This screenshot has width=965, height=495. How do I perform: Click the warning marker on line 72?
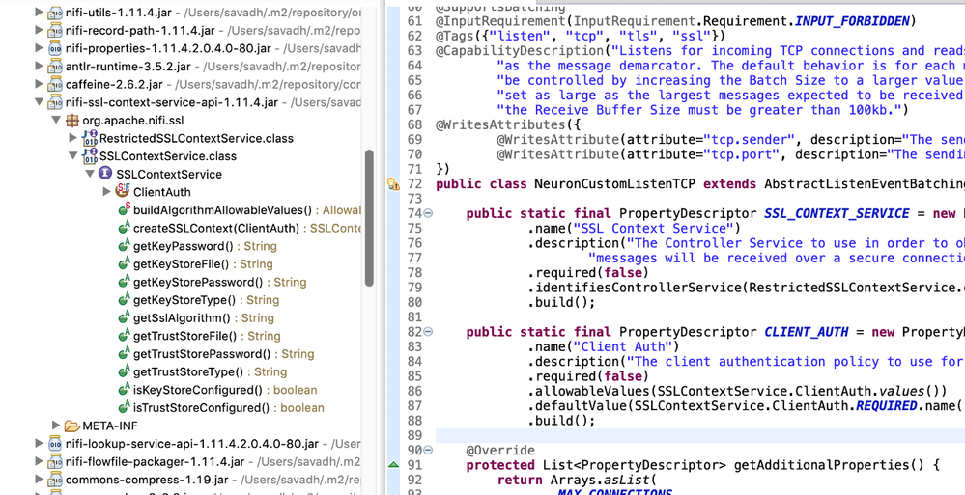click(393, 183)
